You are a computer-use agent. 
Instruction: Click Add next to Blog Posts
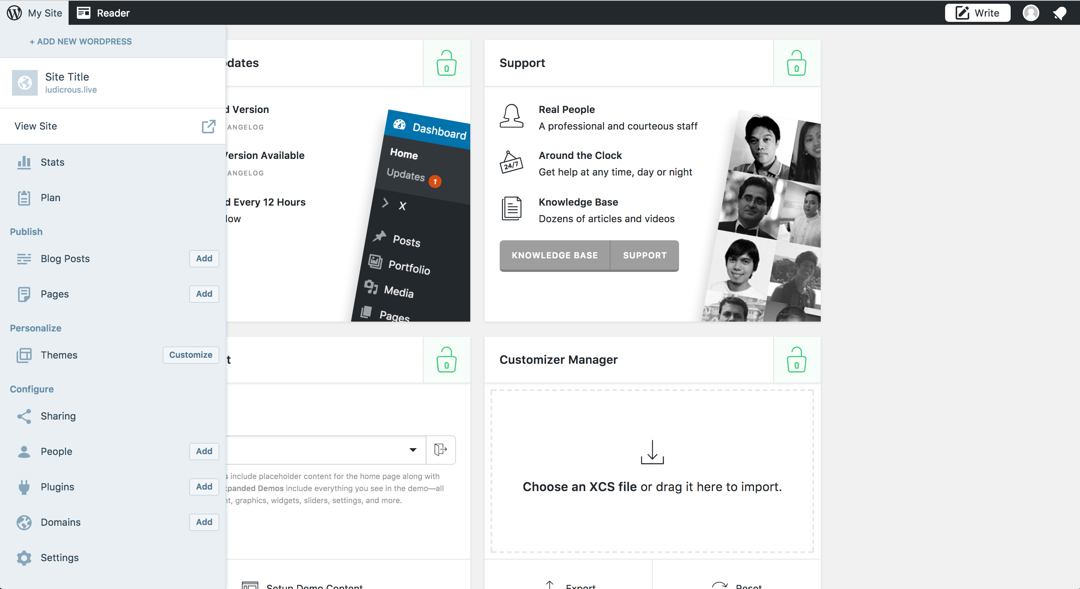(204, 258)
